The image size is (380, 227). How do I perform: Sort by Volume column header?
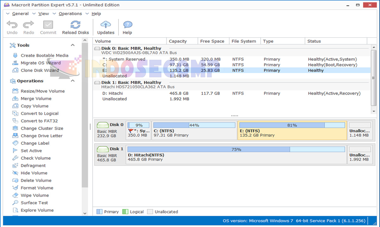tap(130, 41)
